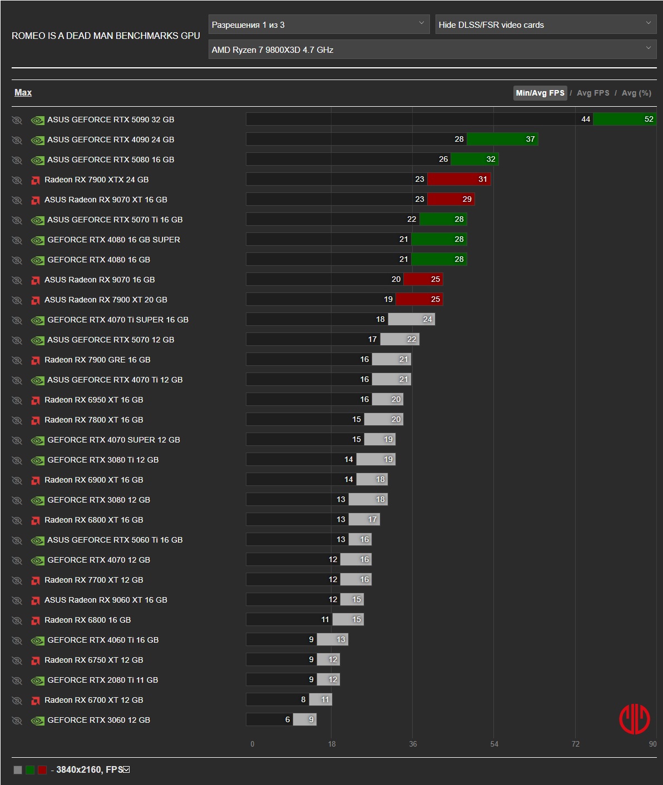Hide the ASUS GEFORCE RTX 4090 24 GB row
Screen dimensions: 663x785
17,140
